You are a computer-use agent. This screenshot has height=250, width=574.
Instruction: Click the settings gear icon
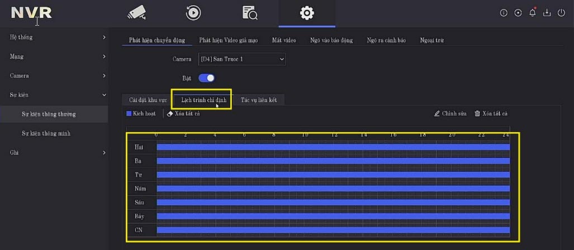(307, 13)
